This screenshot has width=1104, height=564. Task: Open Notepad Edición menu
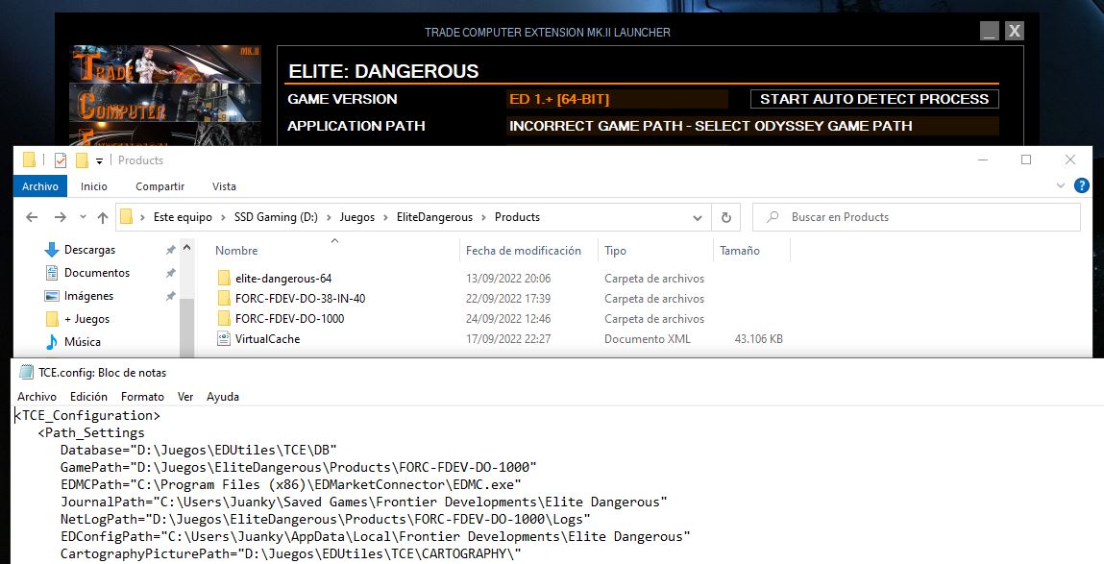coord(88,397)
